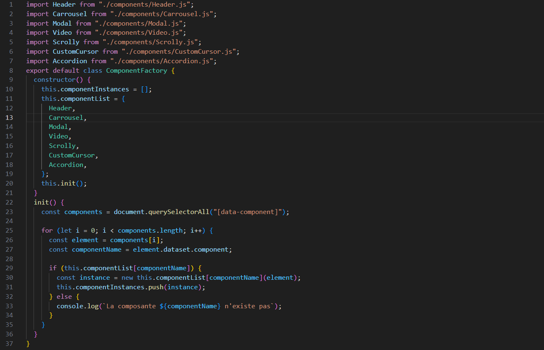
Task: Select the componentInstances array declaration
Action: coord(95,89)
